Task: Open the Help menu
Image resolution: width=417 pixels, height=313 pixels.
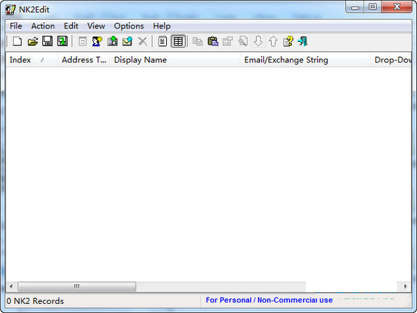Action: tap(162, 26)
